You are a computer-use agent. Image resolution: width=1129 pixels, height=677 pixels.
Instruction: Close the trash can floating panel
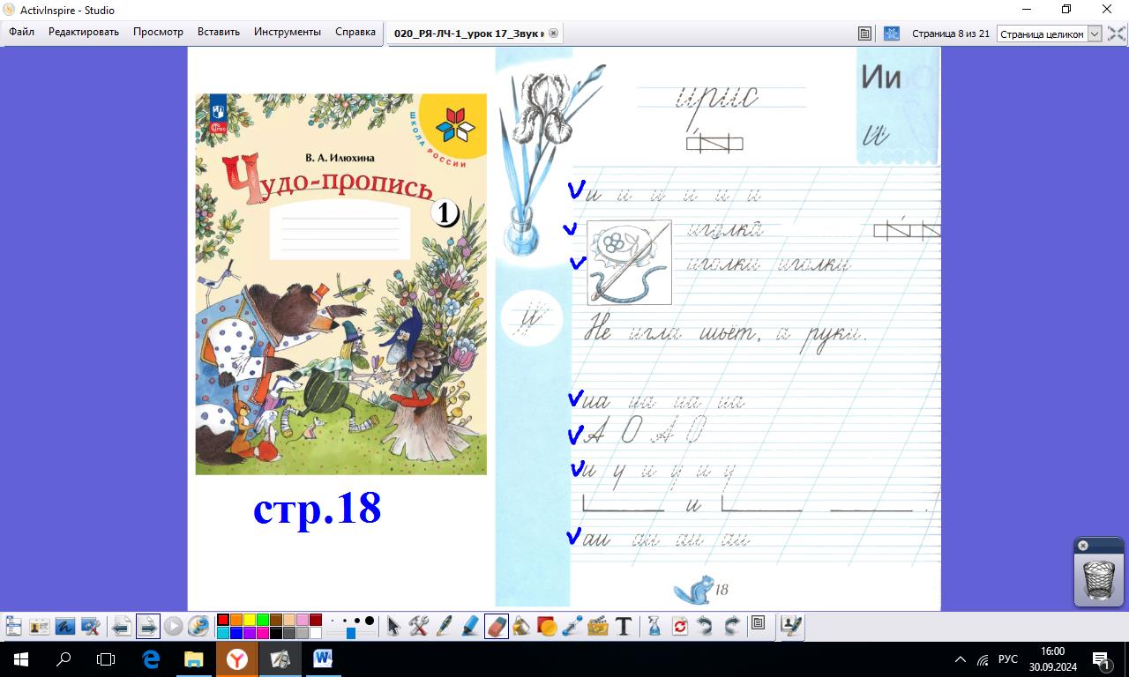(1083, 546)
